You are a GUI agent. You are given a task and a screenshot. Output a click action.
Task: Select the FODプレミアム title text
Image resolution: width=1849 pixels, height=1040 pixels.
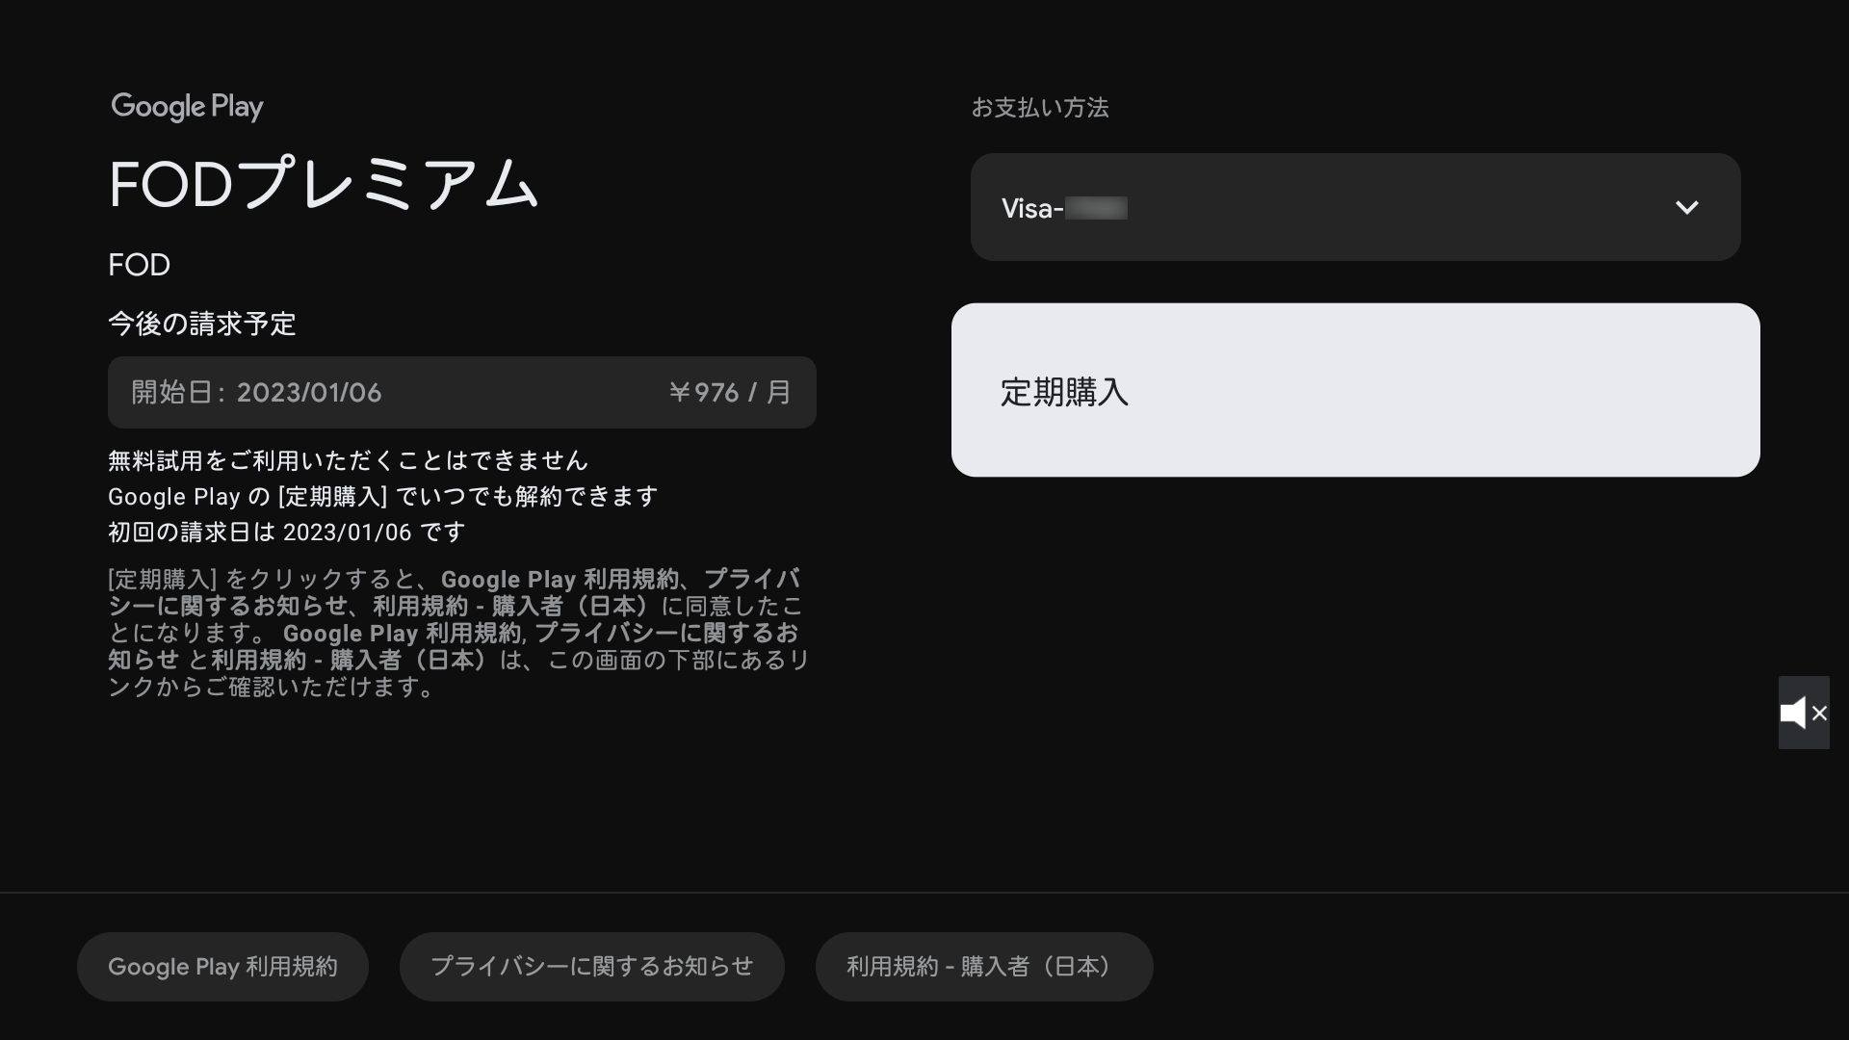point(324,185)
